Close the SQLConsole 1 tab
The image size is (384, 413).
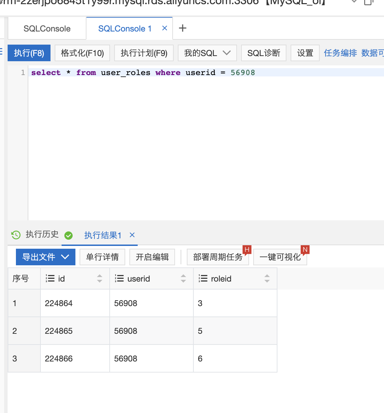click(x=165, y=28)
